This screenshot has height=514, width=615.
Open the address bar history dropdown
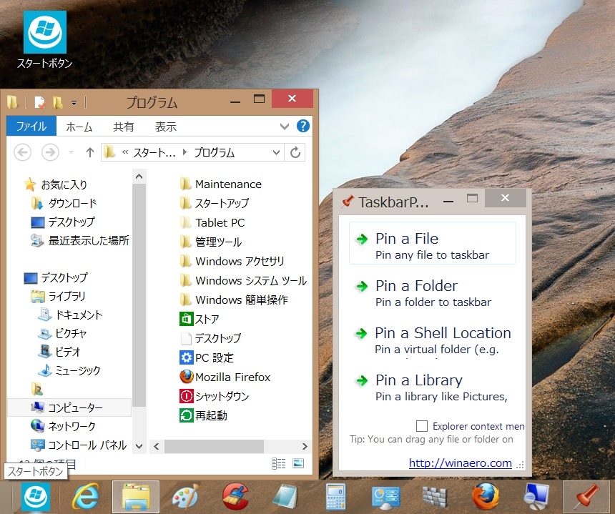tap(277, 152)
